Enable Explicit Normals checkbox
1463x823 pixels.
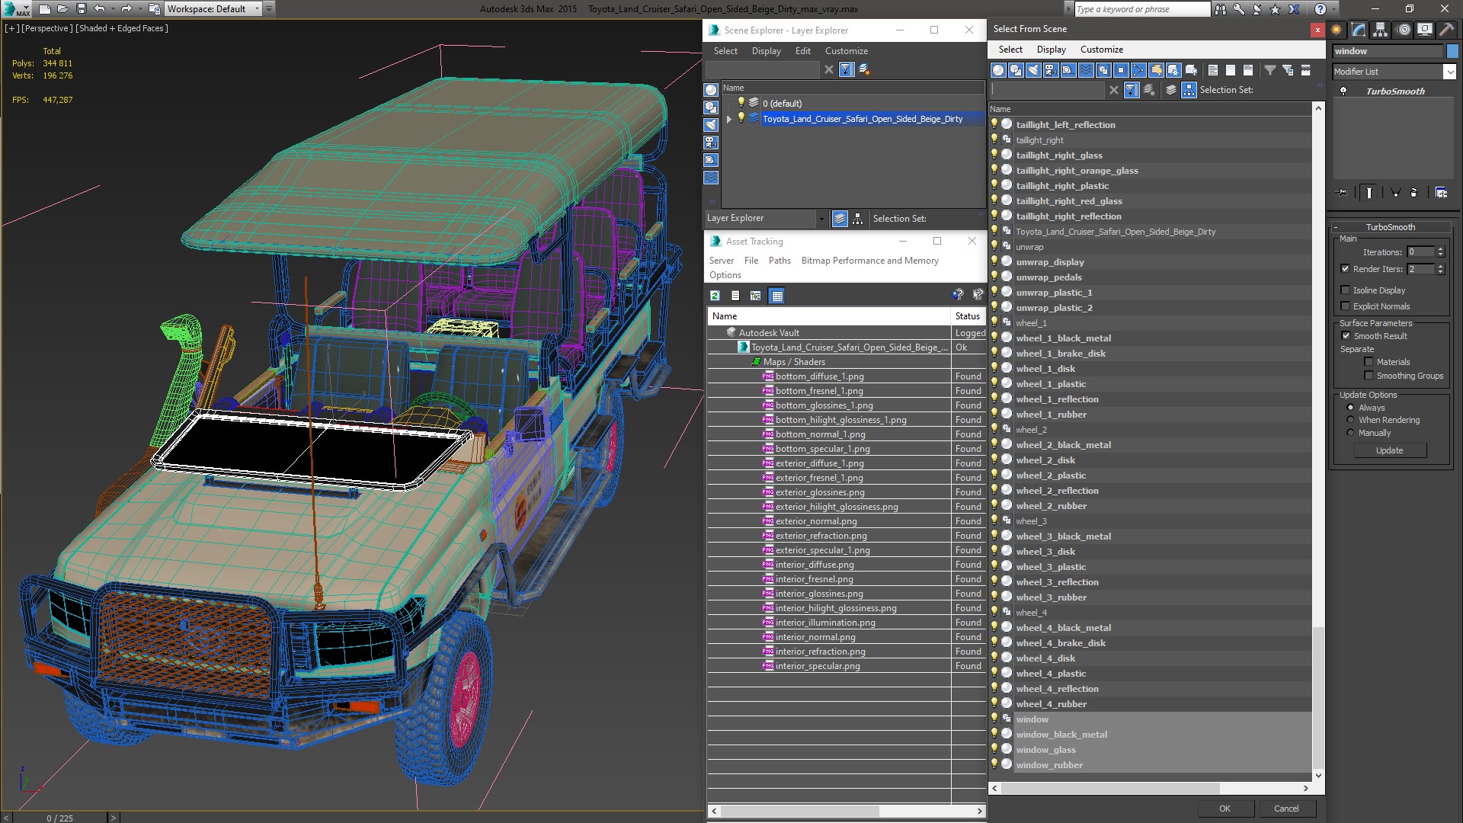pos(1345,306)
